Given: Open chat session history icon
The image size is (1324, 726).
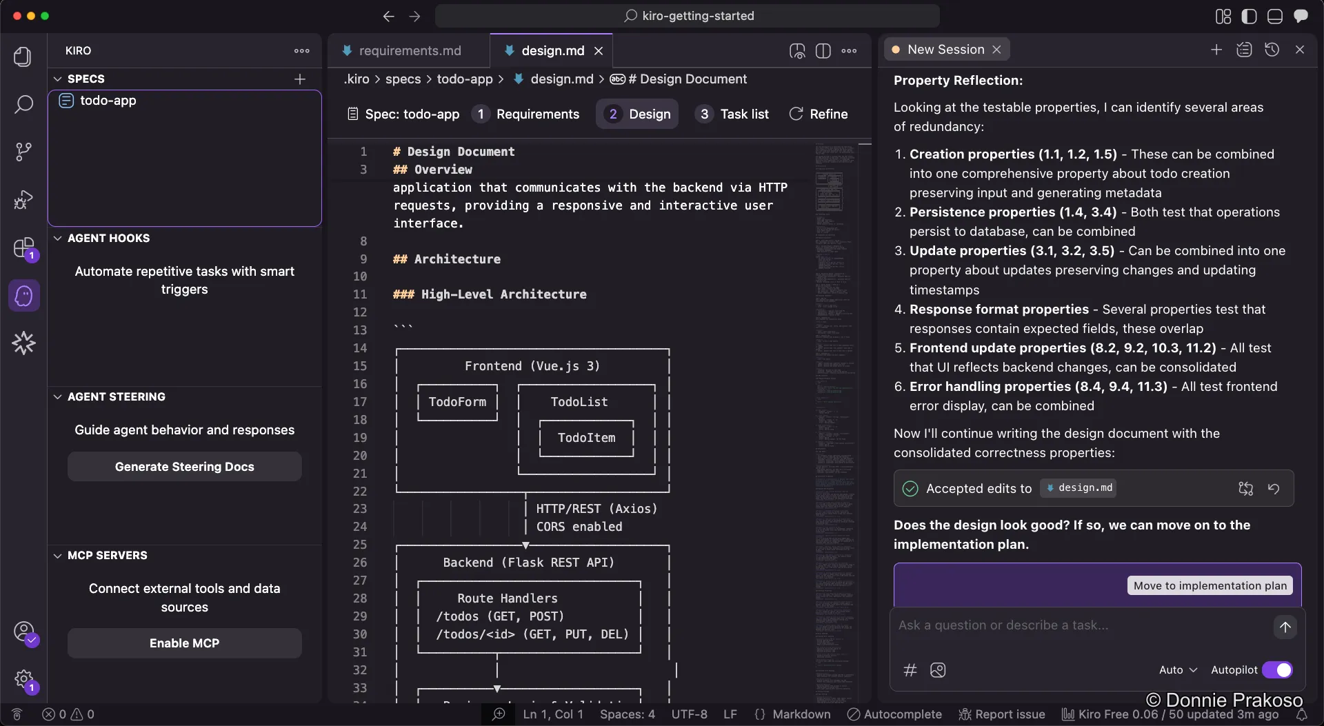Looking at the screenshot, I should tap(1272, 50).
